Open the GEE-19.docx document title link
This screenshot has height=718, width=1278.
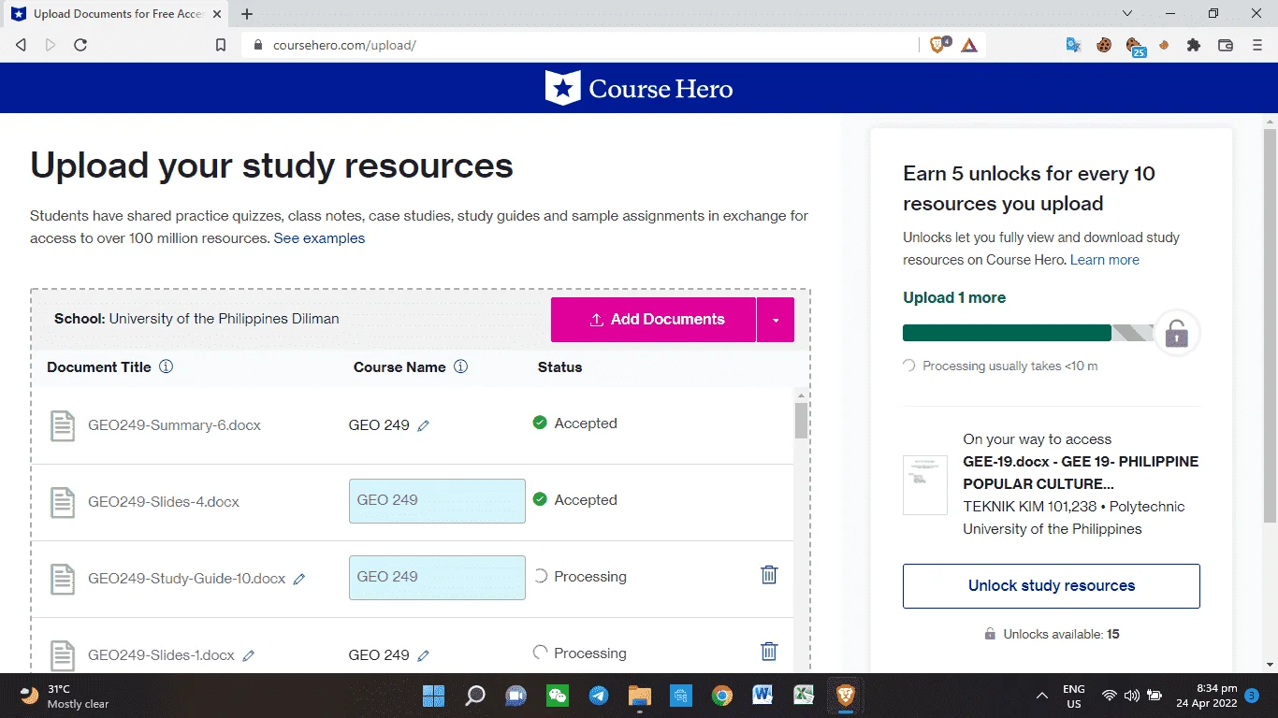click(1081, 473)
